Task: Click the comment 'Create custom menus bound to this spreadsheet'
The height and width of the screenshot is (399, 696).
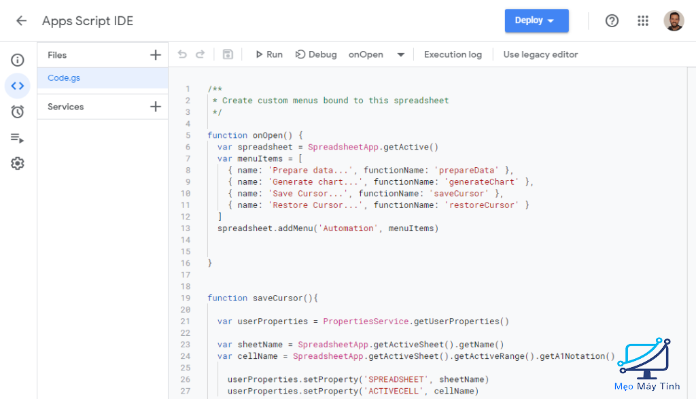Action: click(336, 101)
